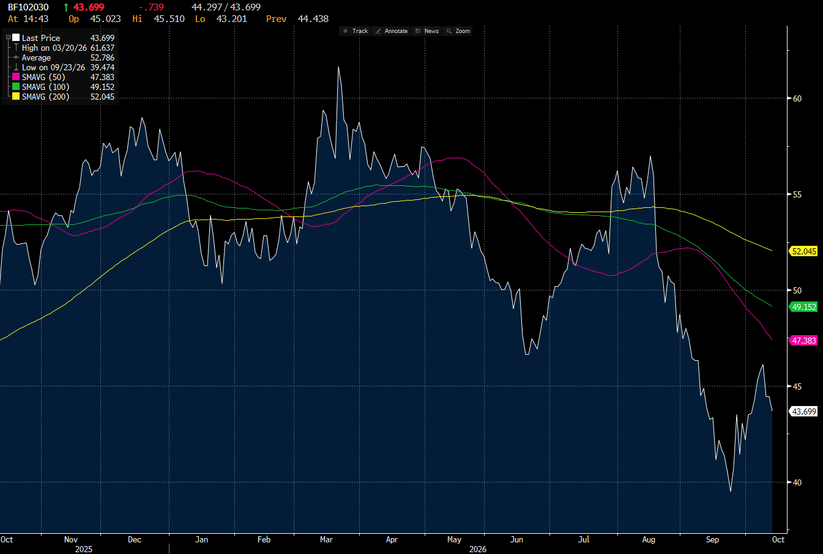The width and height of the screenshot is (823, 554).
Task: Select the Annotate pencil tool
Action: (392, 31)
